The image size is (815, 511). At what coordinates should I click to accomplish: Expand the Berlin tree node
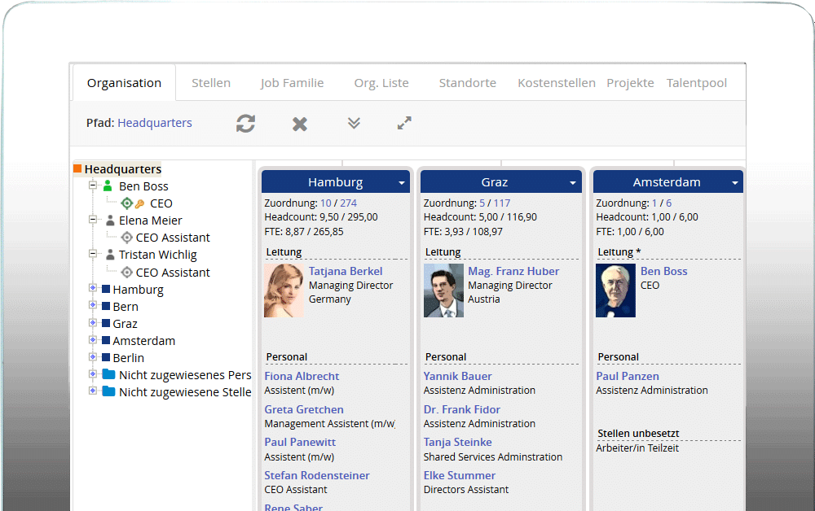93,357
